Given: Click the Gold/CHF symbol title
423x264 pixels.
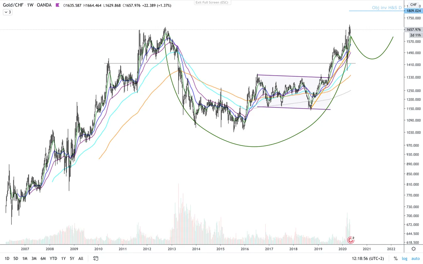Looking at the screenshot, I should tap(14, 5).
